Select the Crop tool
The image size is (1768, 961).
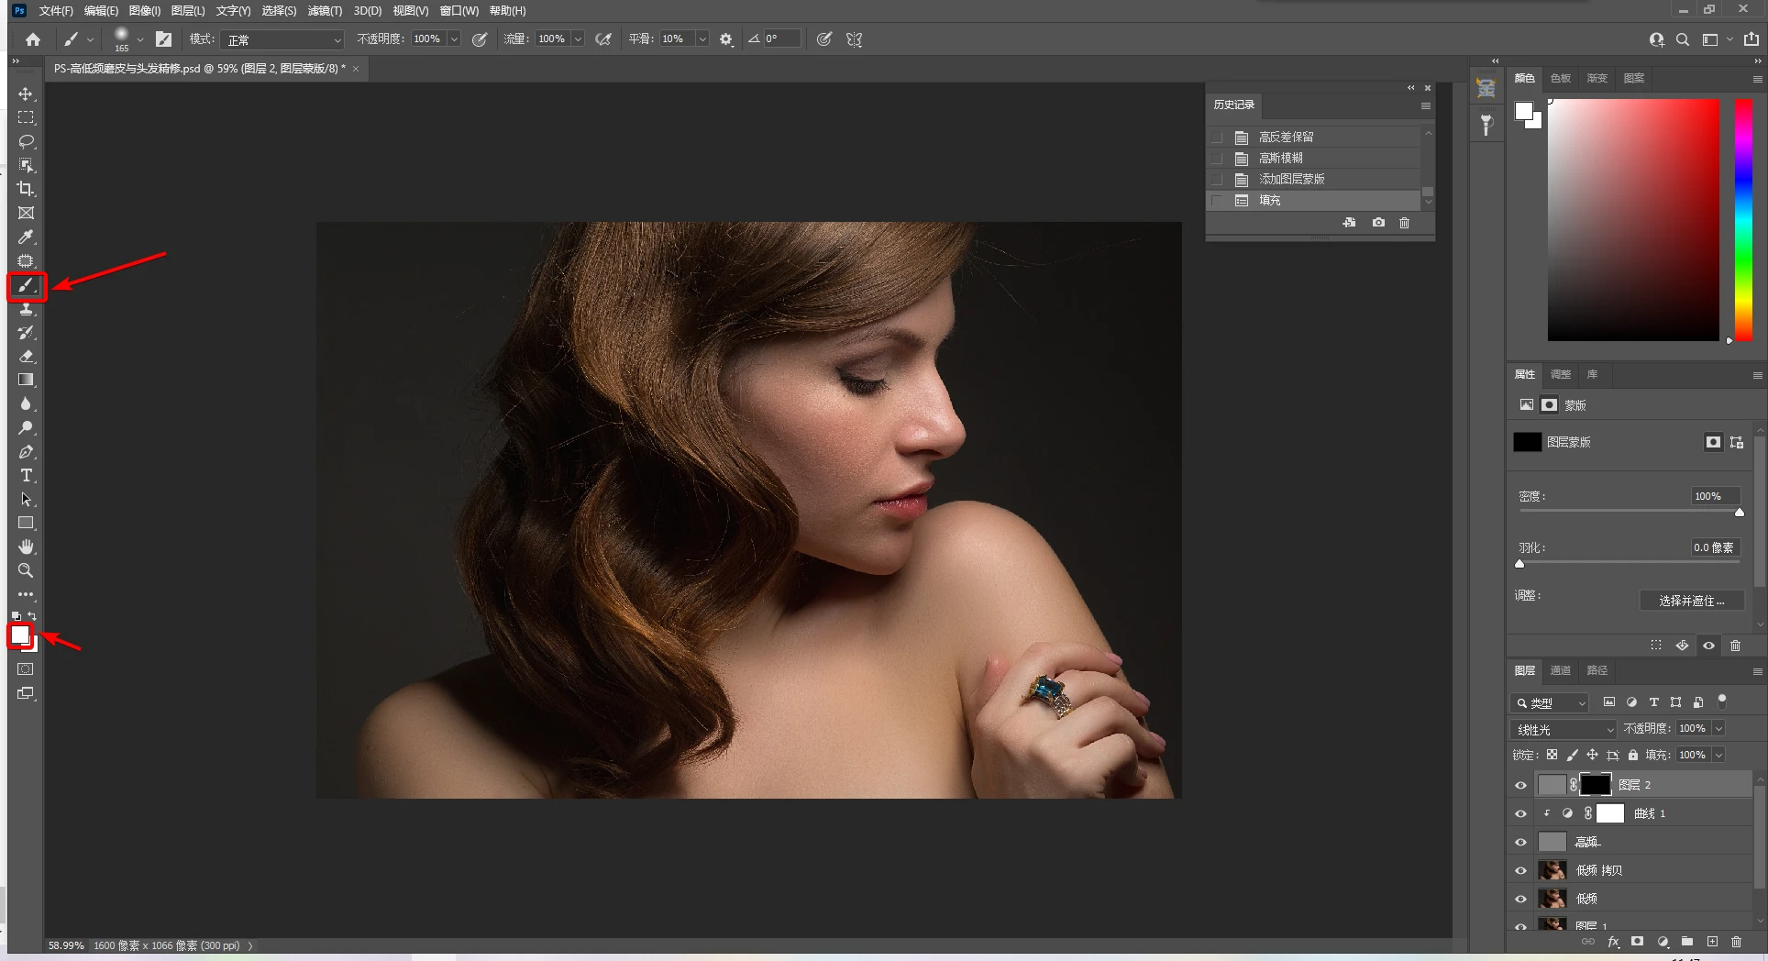[x=26, y=189]
